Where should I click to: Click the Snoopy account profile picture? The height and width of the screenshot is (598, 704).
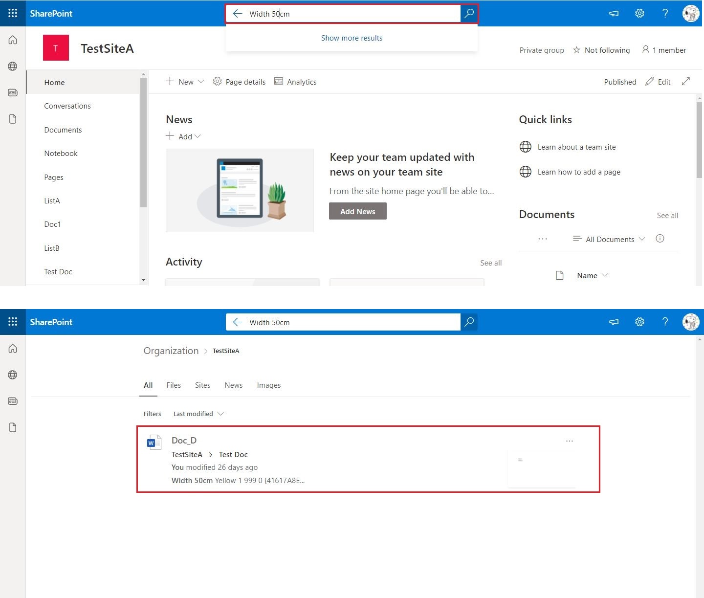tap(691, 13)
